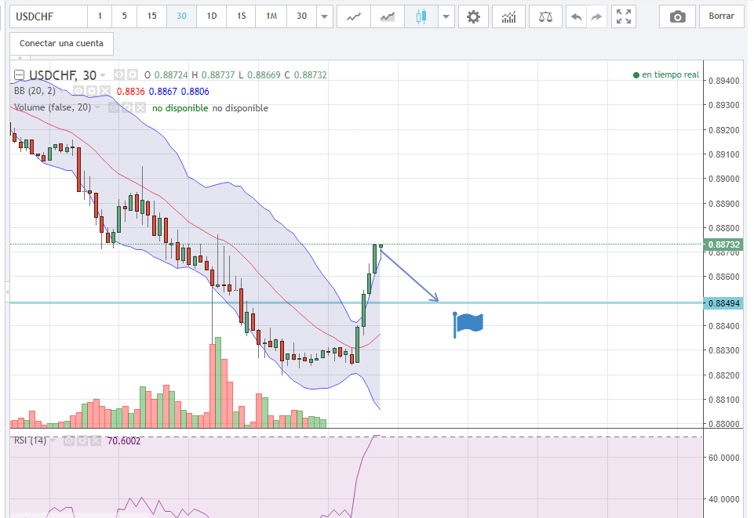Click the custom interval box showing 30
754x518 pixels.
click(302, 16)
